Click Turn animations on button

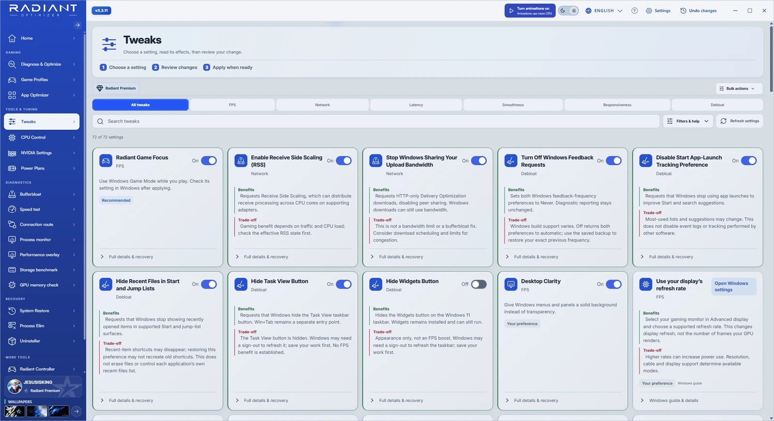click(x=530, y=11)
